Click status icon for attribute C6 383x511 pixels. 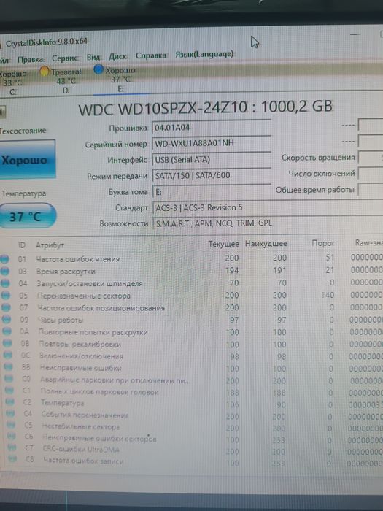12,437
